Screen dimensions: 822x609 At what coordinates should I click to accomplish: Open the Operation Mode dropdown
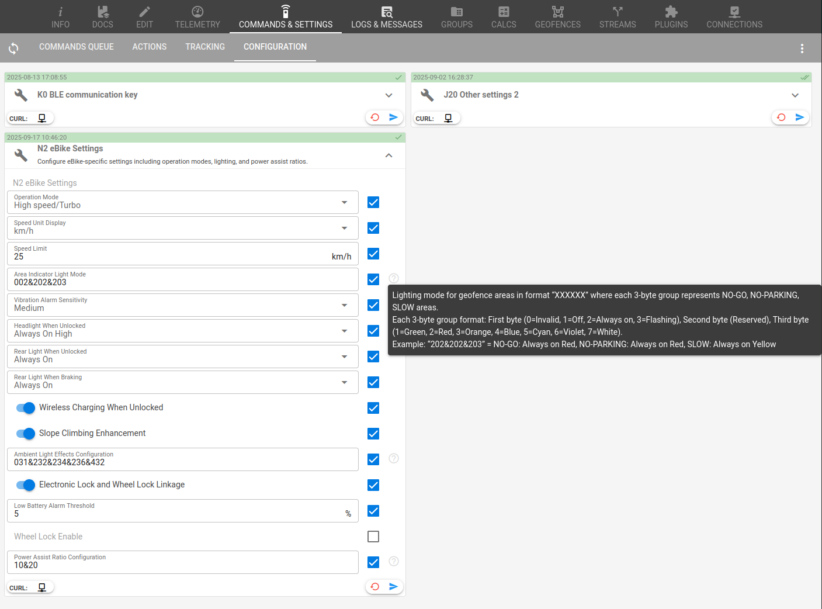point(182,202)
